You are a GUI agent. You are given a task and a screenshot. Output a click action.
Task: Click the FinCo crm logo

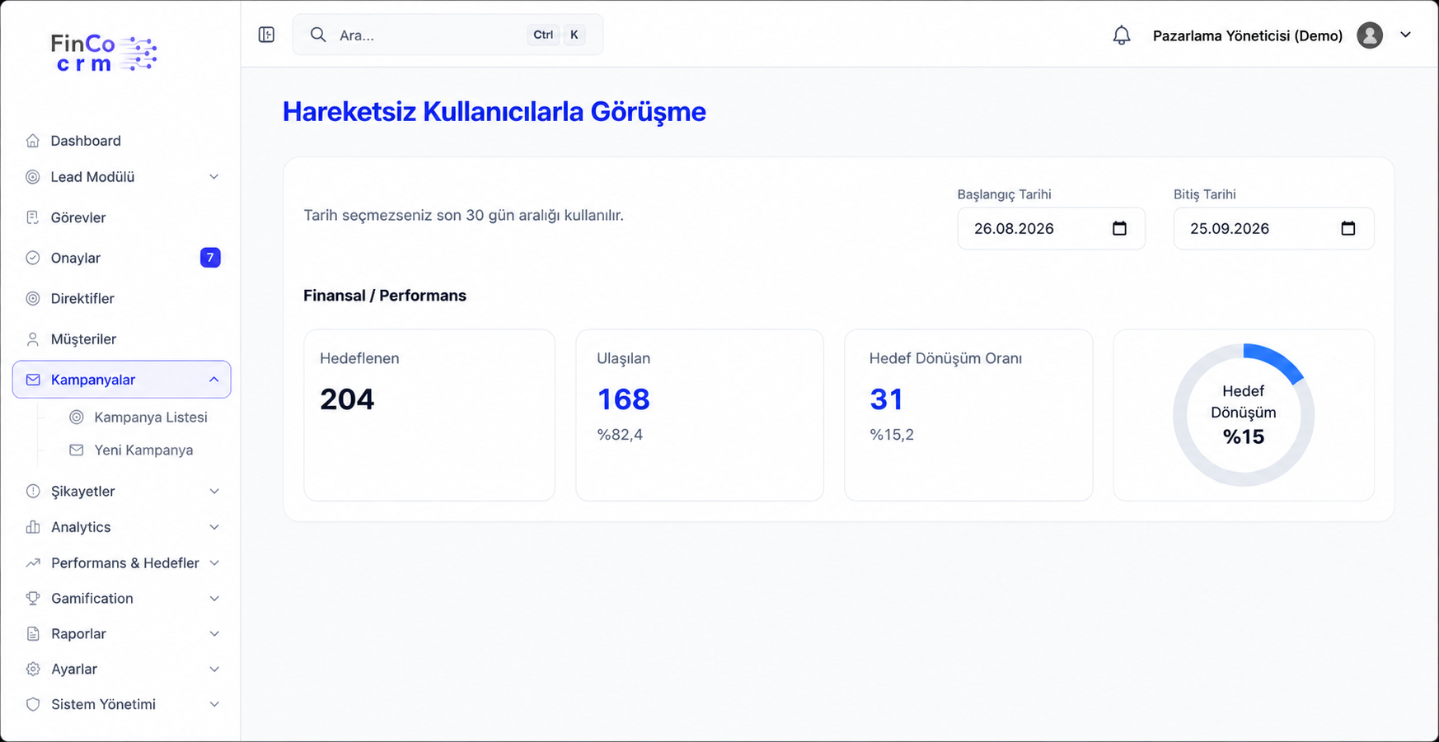coord(103,54)
